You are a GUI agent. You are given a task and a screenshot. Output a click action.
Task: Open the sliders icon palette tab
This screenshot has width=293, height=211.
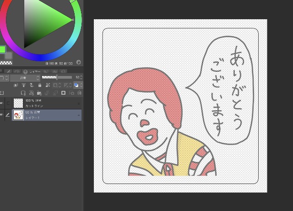pos(54,71)
